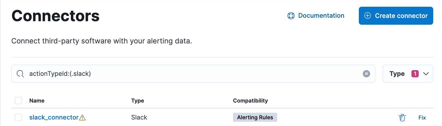Open the Type filter dropdown

coord(397,74)
